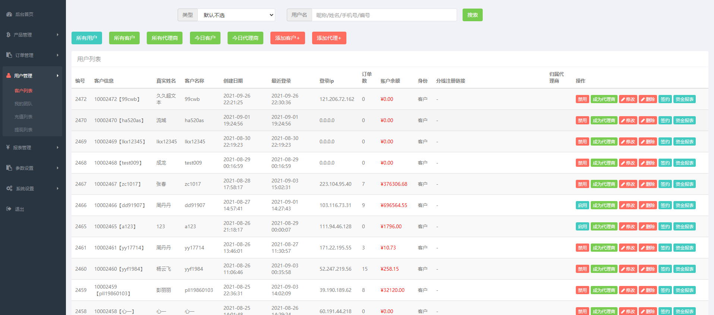Click 成为代理商 for user 2460
This screenshot has height=315, width=714.
pyautogui.click(x=604, y=269)
